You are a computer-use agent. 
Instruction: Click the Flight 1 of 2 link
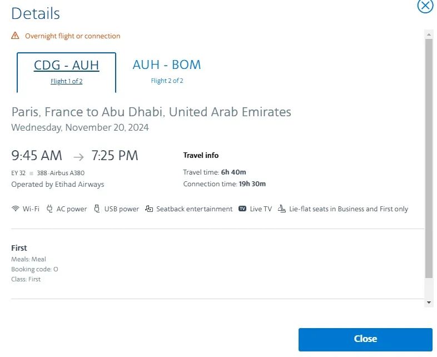pyautogui.click(x=66, y=81)
